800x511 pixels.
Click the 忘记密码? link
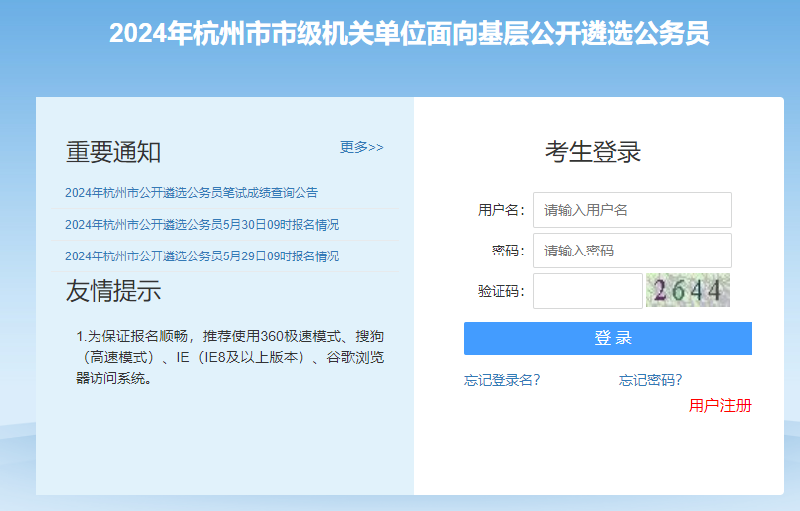pos(651,380)
